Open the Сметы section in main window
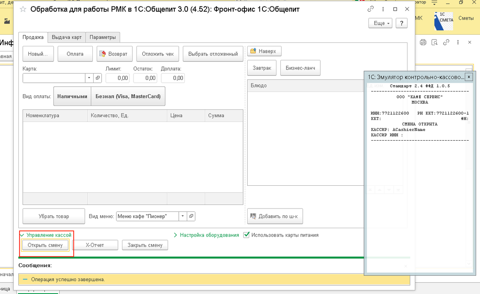The width and height of the screenshot is (480, 294). click(x=466, y=18)
